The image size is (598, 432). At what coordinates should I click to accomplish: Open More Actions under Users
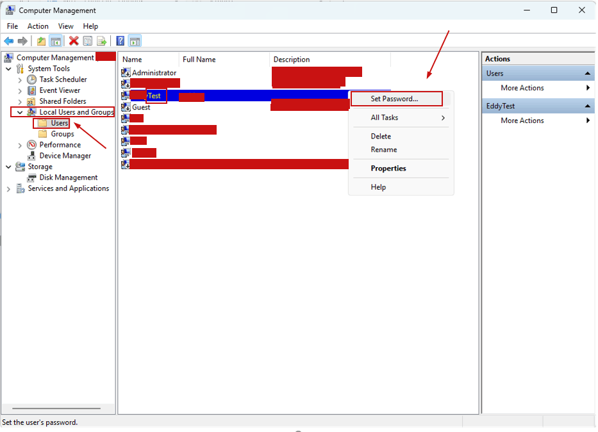click(538, 88)
